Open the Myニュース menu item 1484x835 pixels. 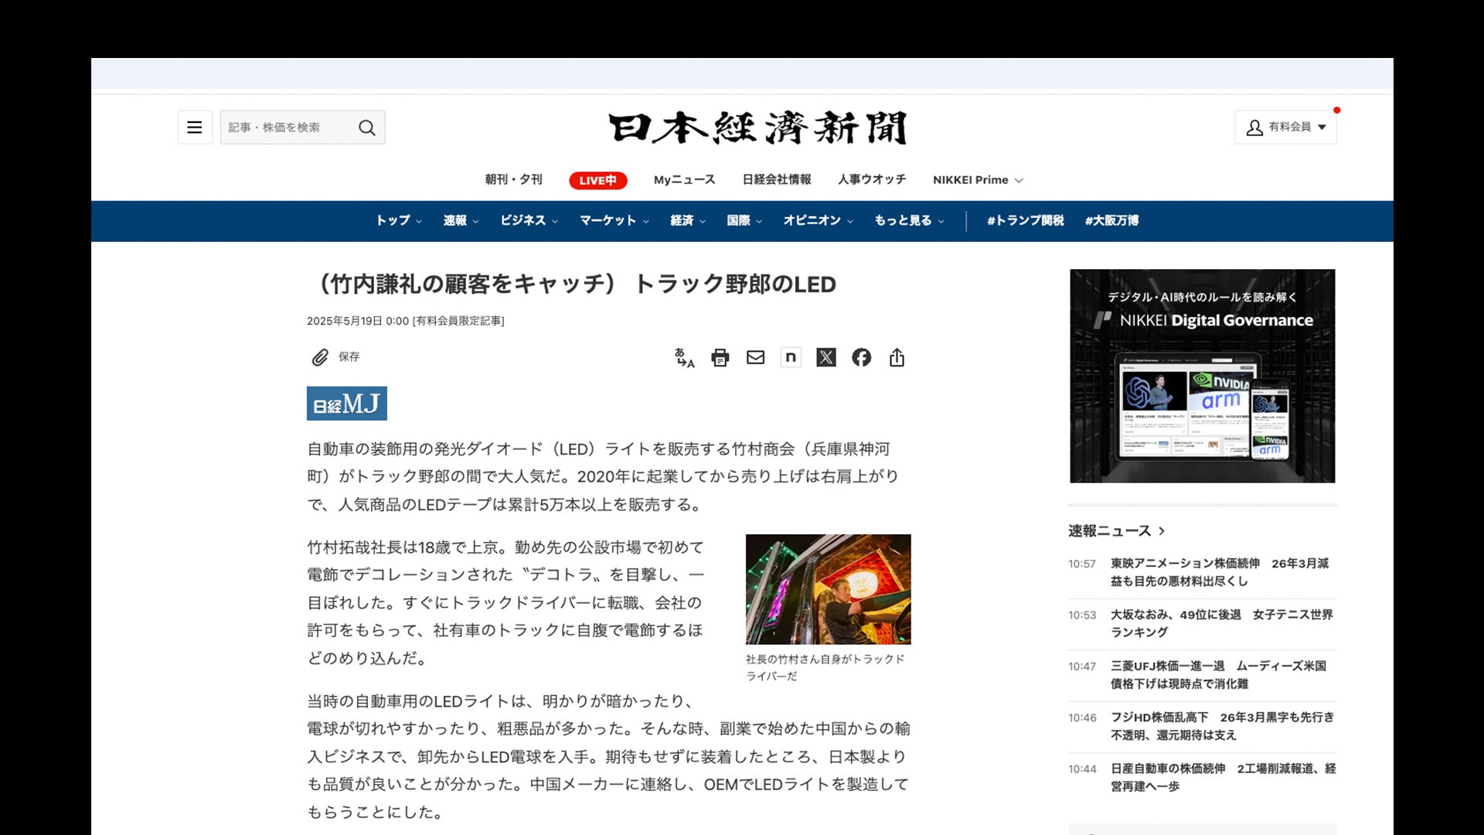pyautogui.click(x=684, y=179)
